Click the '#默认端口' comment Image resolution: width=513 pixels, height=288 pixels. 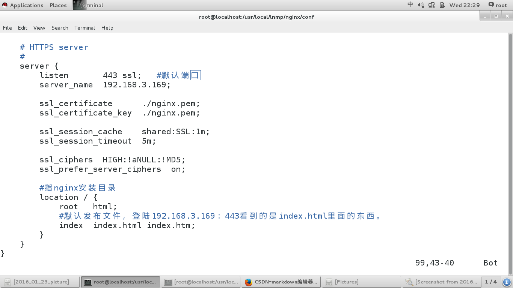tap(178, 75)
